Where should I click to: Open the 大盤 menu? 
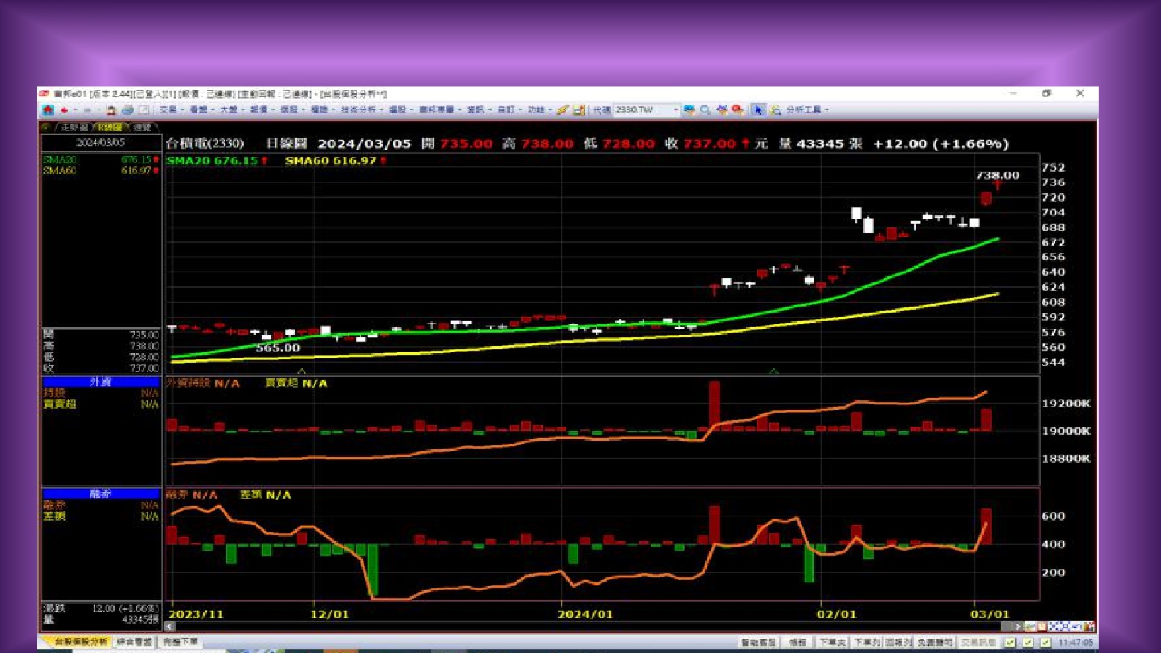229,110
